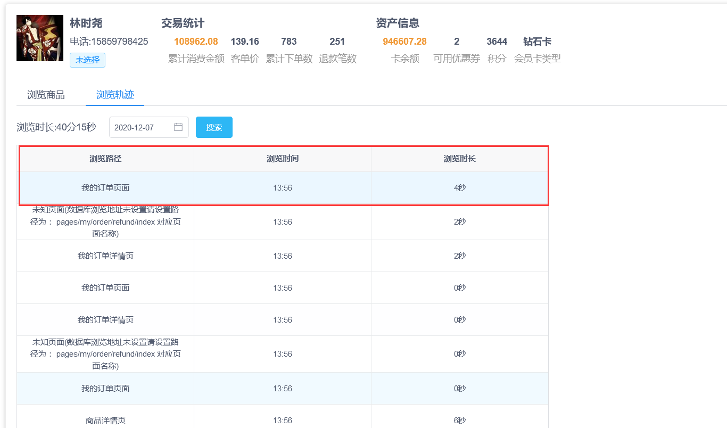Click the 浏览路径 column header
Screen dimensions: 727x428
pyautogui.click(x=105, y=159)
